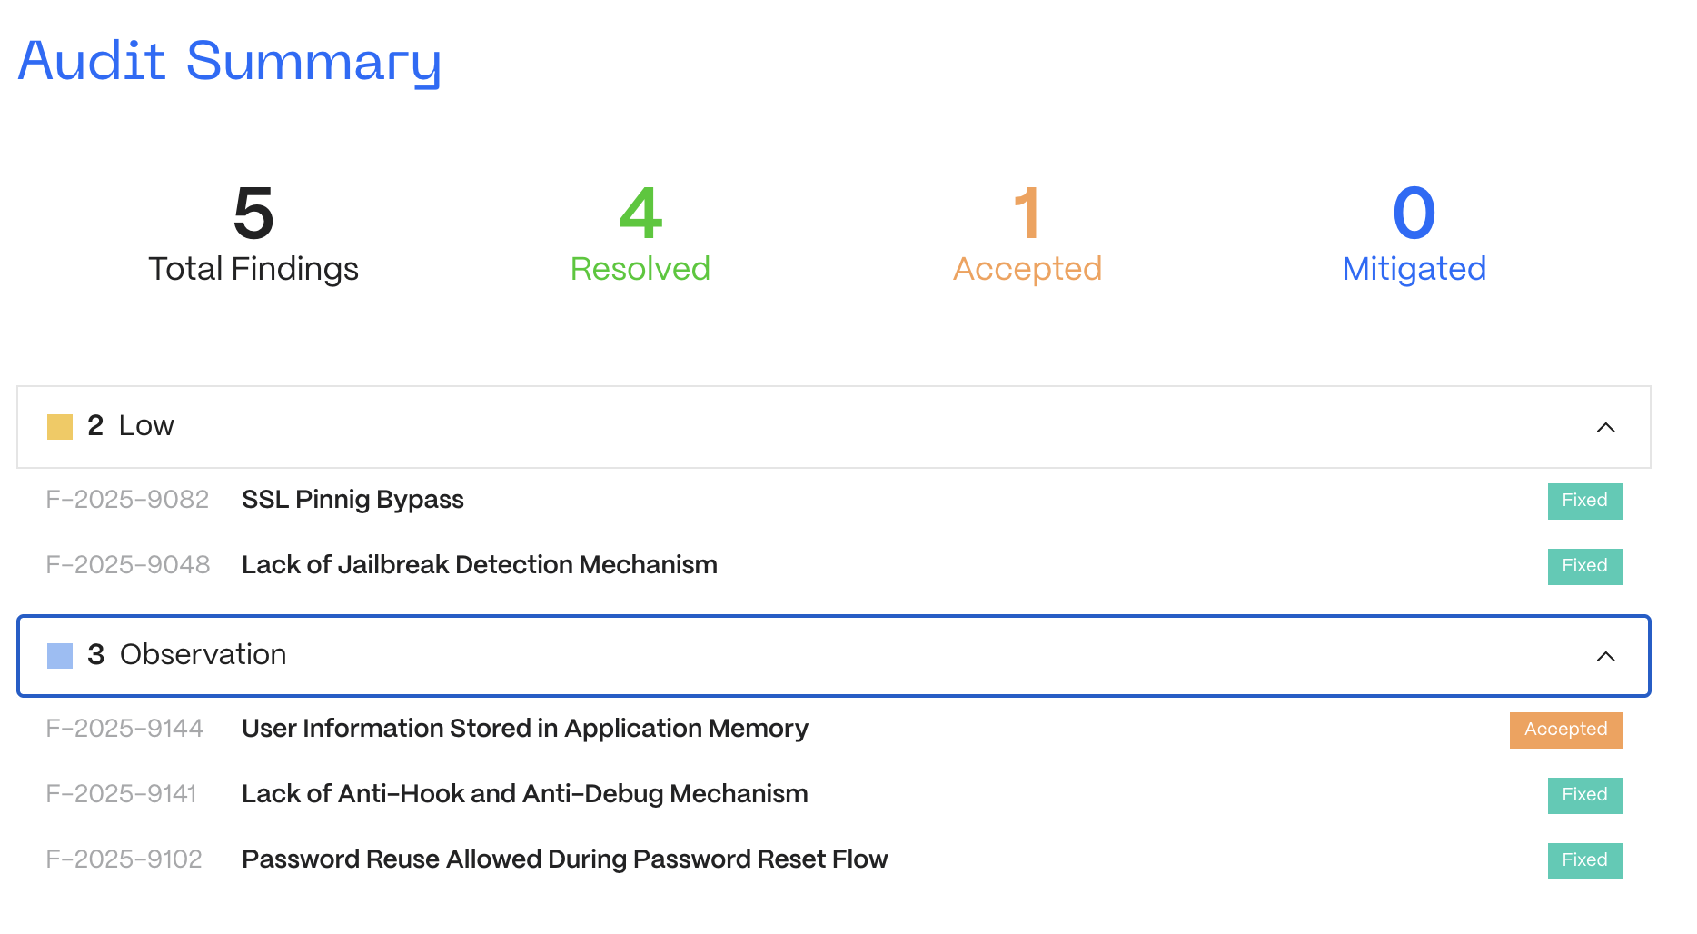The width and height of the screenshot is (1697, 934).
Task: Click Fixed badge for SSL Pinnig Bypass
Action: (1584, 501)
